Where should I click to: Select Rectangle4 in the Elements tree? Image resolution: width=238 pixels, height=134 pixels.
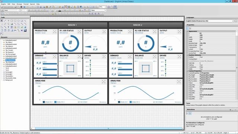pyautogui.click(x=9, y=72)
